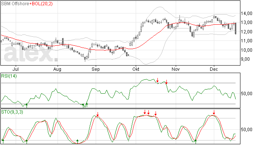Image resolution: width=258 pixels, height=145 pixels.
Task: Click the green buy arrow in RSI in July
Action: click(x=27, y=106)
